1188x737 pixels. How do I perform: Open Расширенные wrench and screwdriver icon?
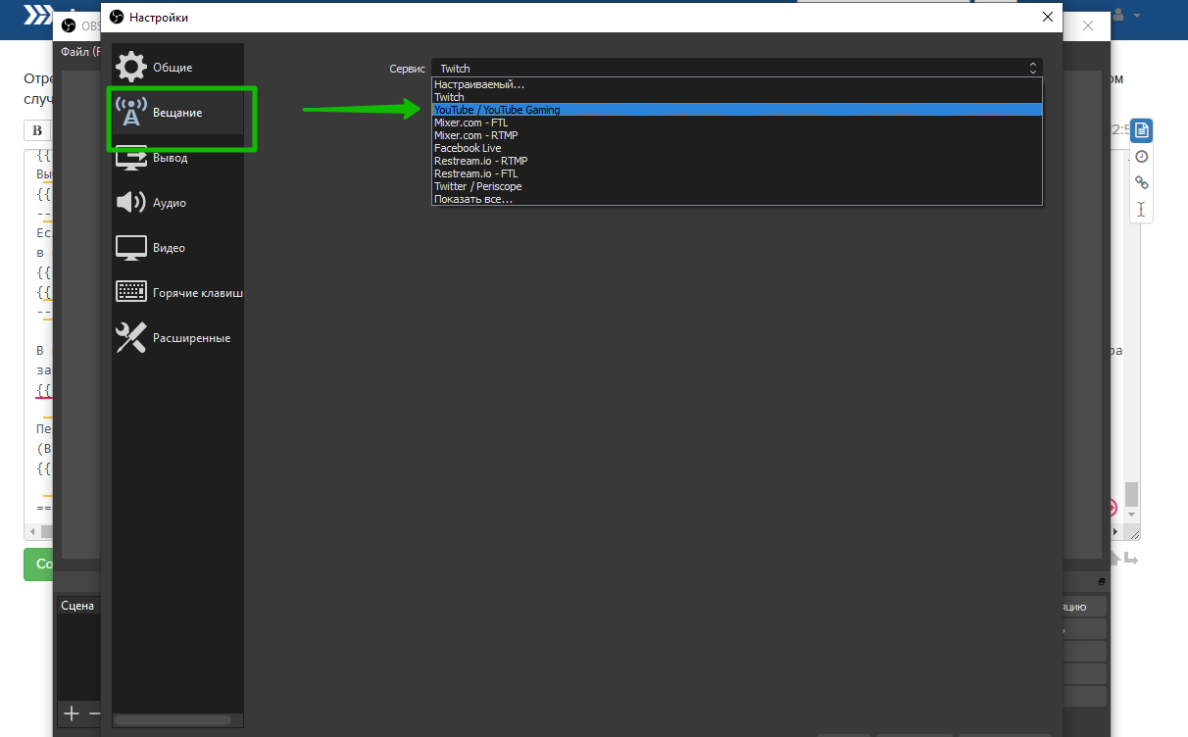click(131, 337)
